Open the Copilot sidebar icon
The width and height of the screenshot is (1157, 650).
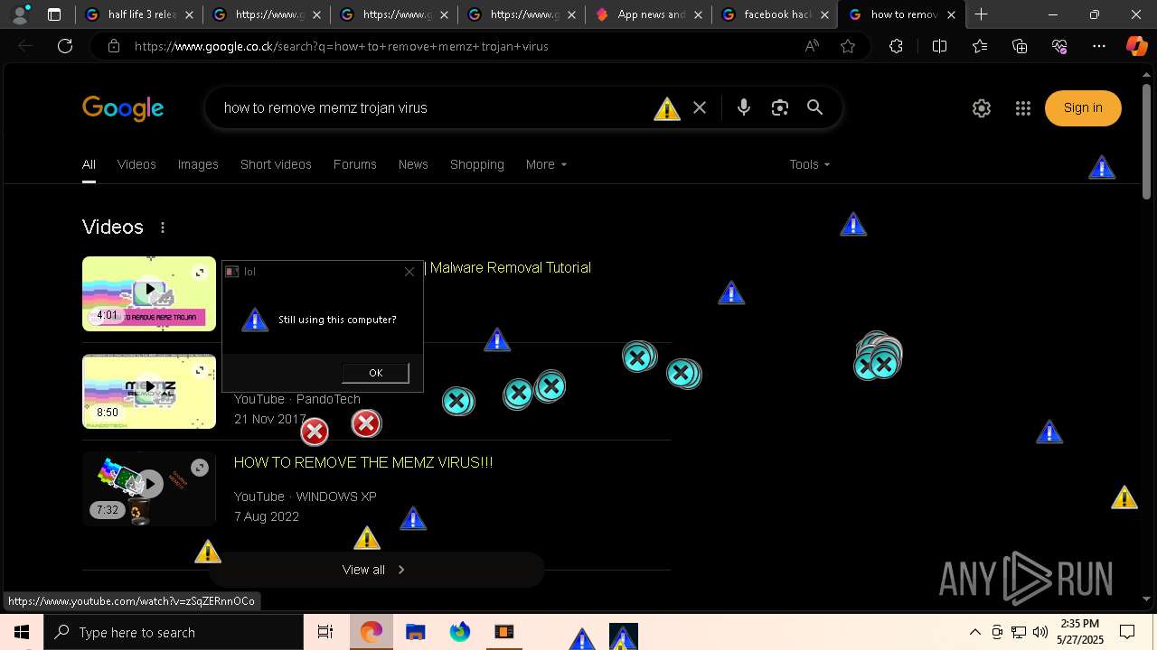[x=1136, y=46]
